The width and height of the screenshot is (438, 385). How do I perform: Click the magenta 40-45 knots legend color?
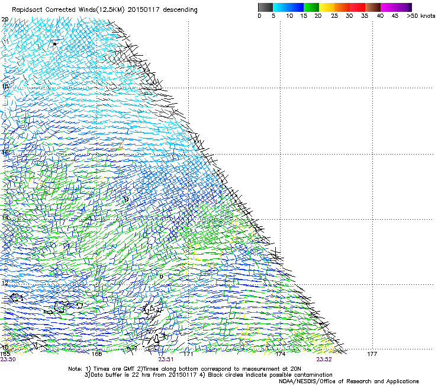(388, 7)
